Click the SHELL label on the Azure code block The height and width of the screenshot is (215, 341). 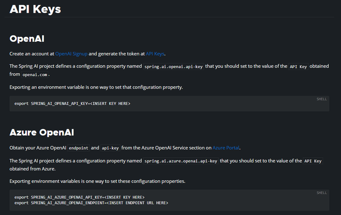[322, 193]
